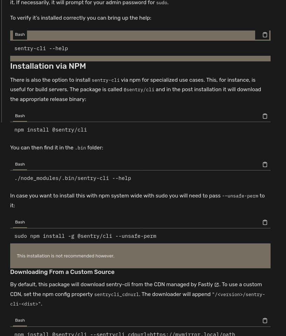Screen dimensions: 286x336
Task: Select the Bash tab in the custom source section
Action: click(20, 320)
